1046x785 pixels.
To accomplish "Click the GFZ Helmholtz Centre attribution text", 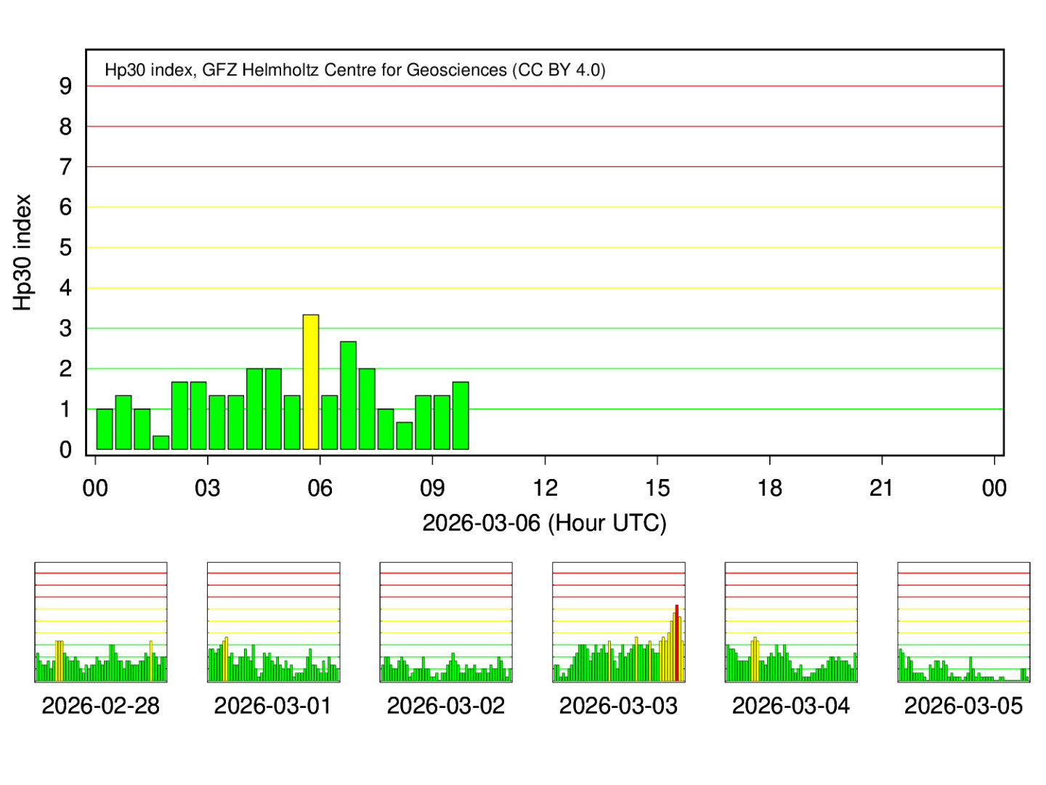I will point(355,70).
